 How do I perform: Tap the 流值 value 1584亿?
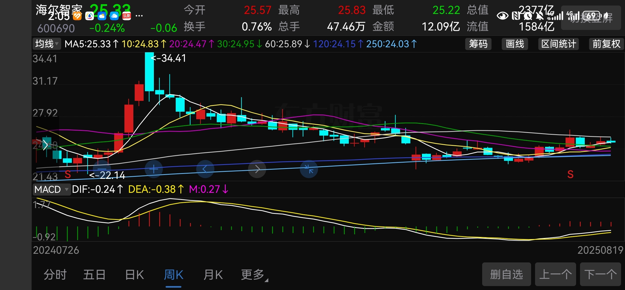pyautogui.click(x=537, y=27)
